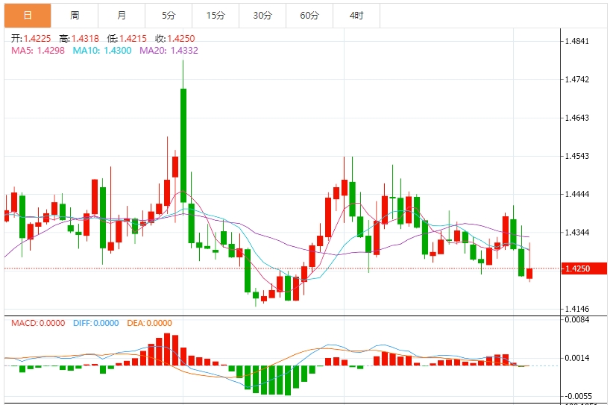The height and width of the screenshot is (405, 613).
Task: Select the 日 daily chart tab
Action: pos(28,15)
